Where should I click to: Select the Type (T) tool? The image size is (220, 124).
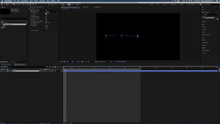[23, 4]
